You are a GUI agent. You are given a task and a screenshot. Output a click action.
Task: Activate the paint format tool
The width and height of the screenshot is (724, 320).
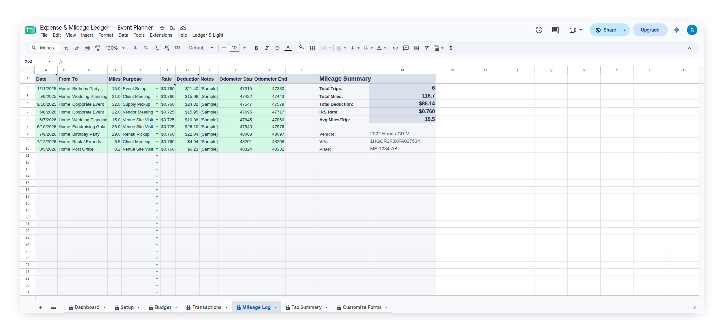(97, 48)
